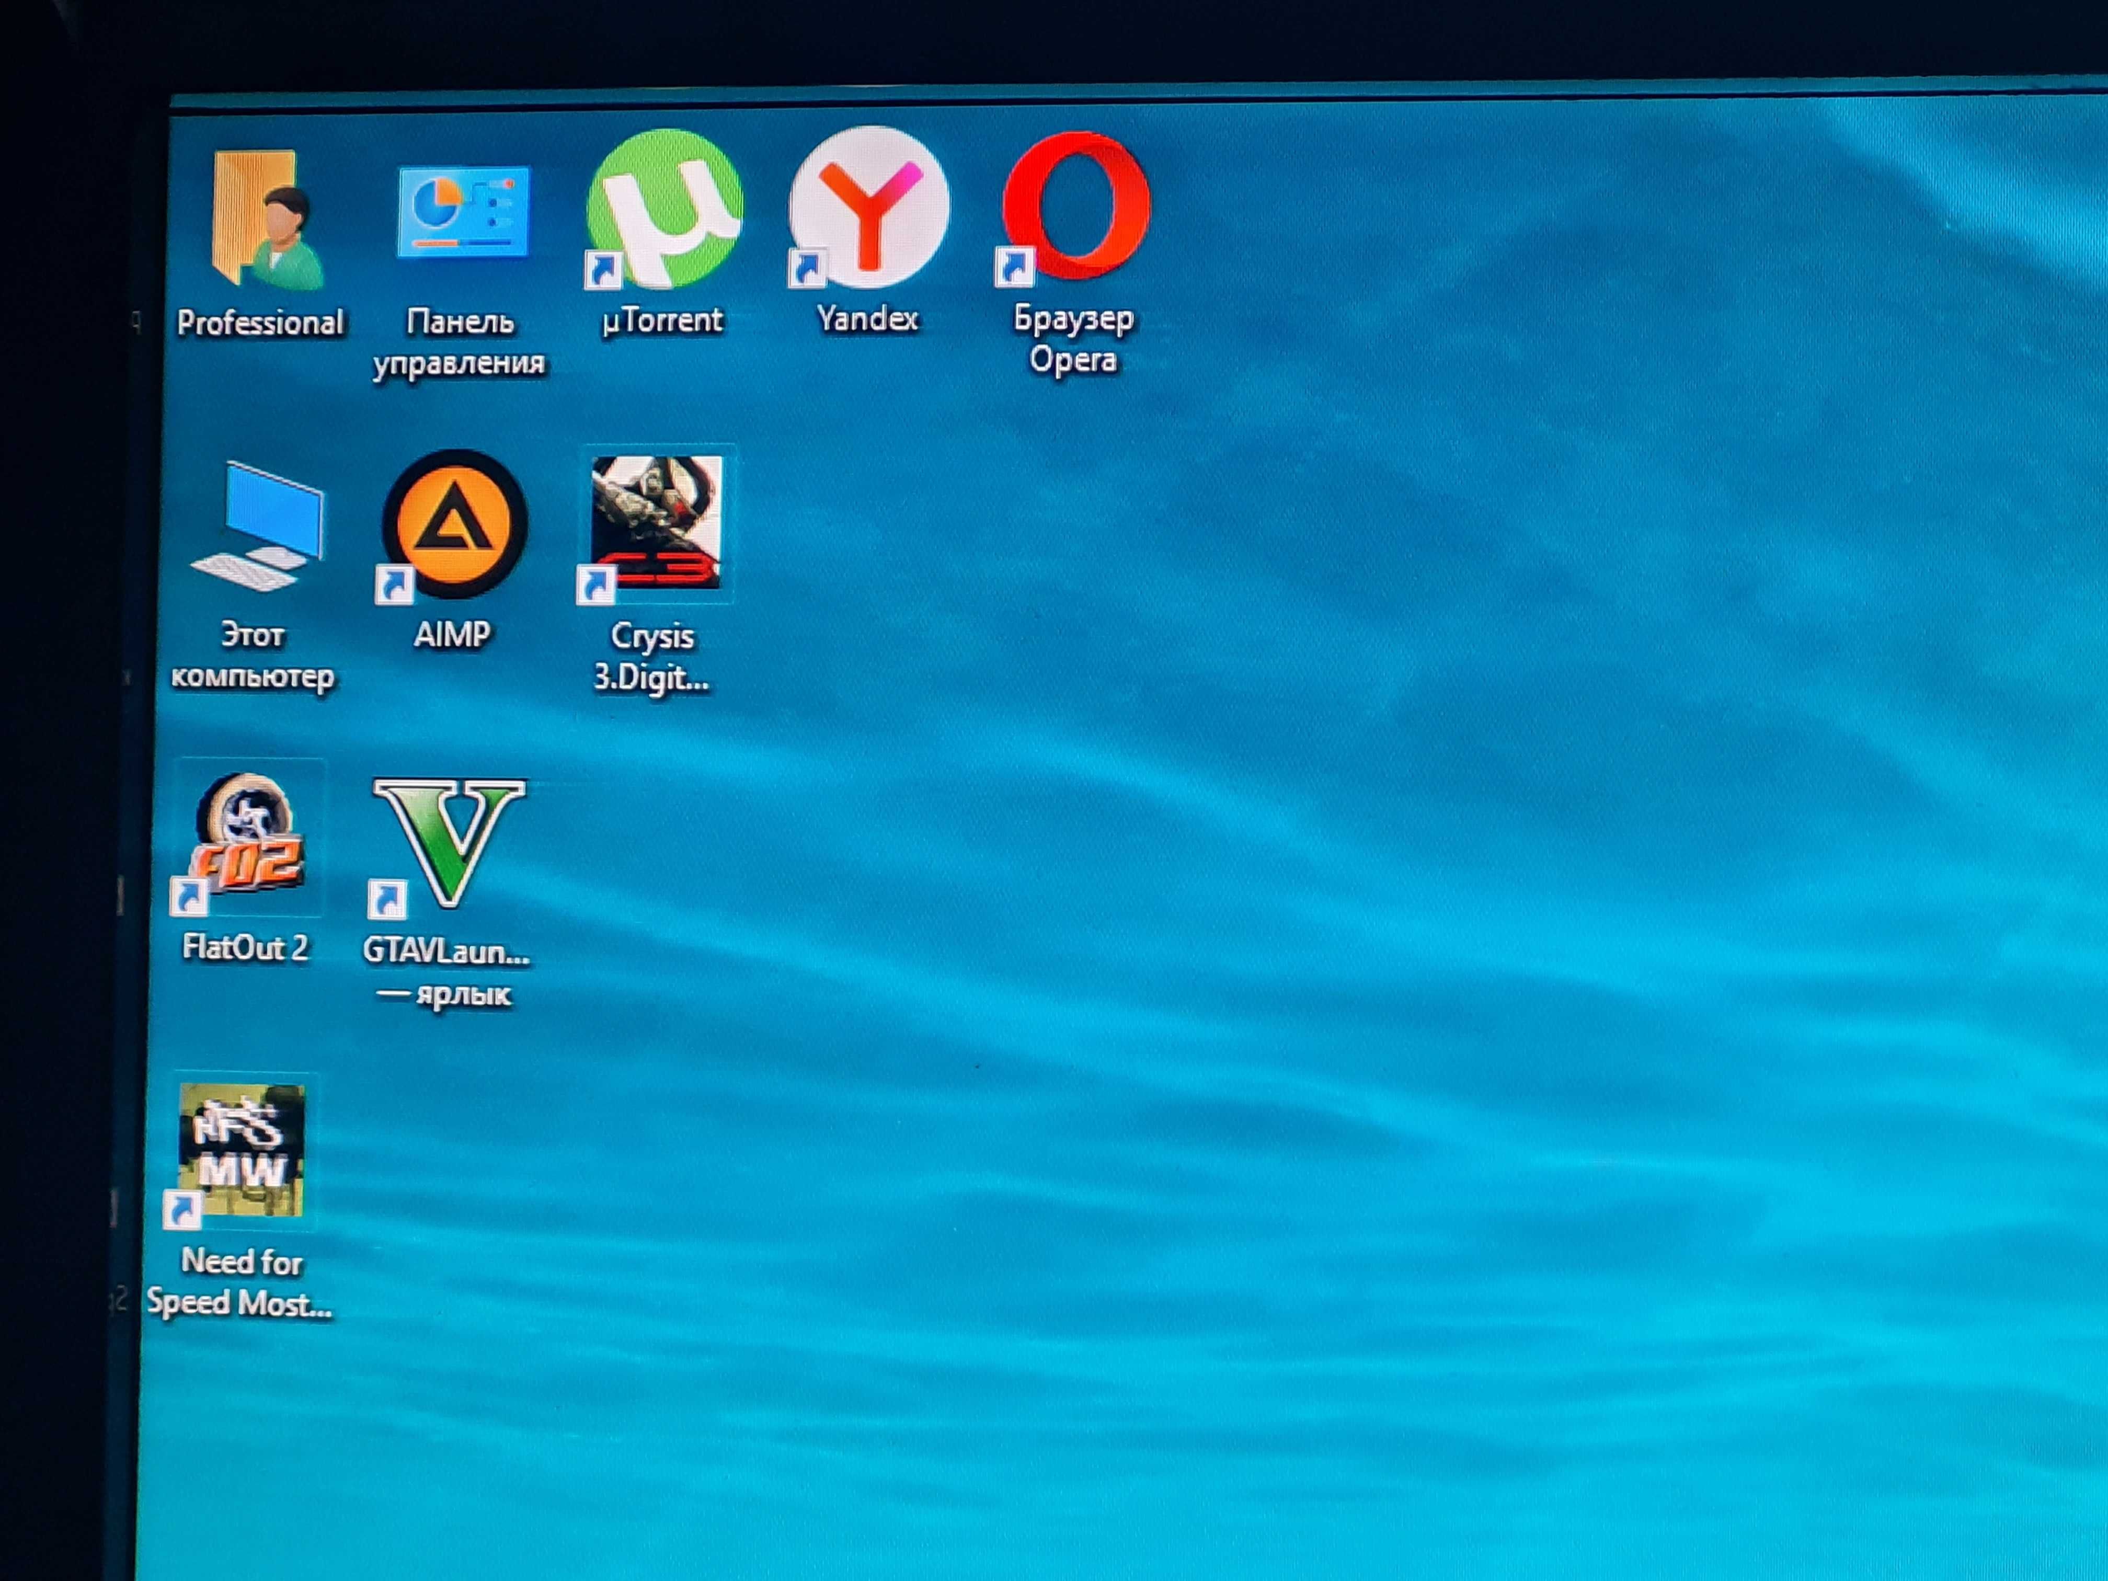
Task: Click the "Need for Speed Most..." label
Action: click(x=240, y=1282)
